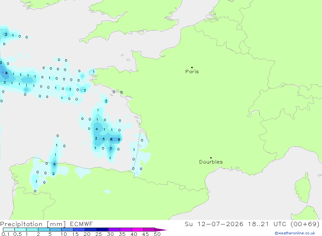Click the '25' legend scale label
The height and width of the screenshot is (236, 322).
99,234
